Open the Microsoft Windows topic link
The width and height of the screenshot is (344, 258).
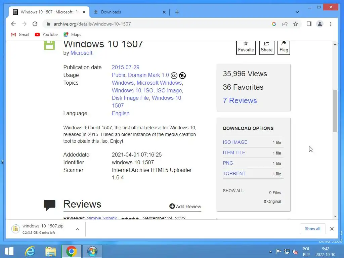click(159, 83)
